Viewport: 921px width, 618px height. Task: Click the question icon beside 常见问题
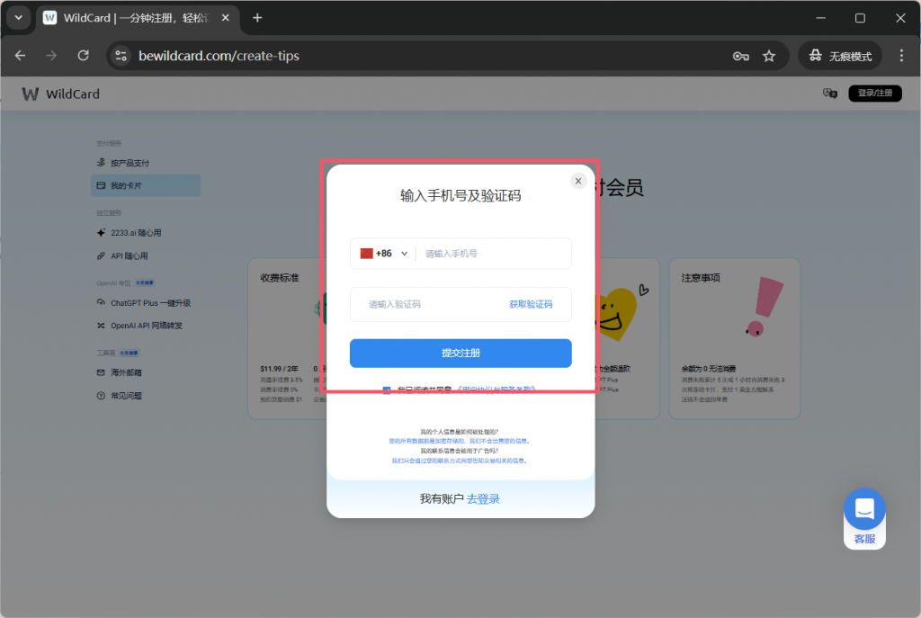point(101,395)
